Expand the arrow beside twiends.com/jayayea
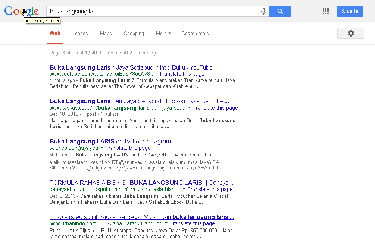375x241 pixels. point(101,148)
